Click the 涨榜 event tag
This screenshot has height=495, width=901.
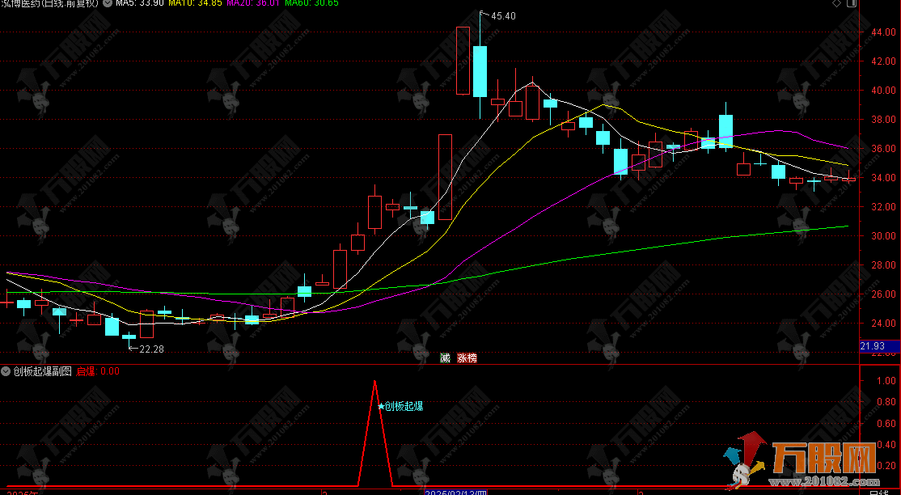tap(467, 357)
